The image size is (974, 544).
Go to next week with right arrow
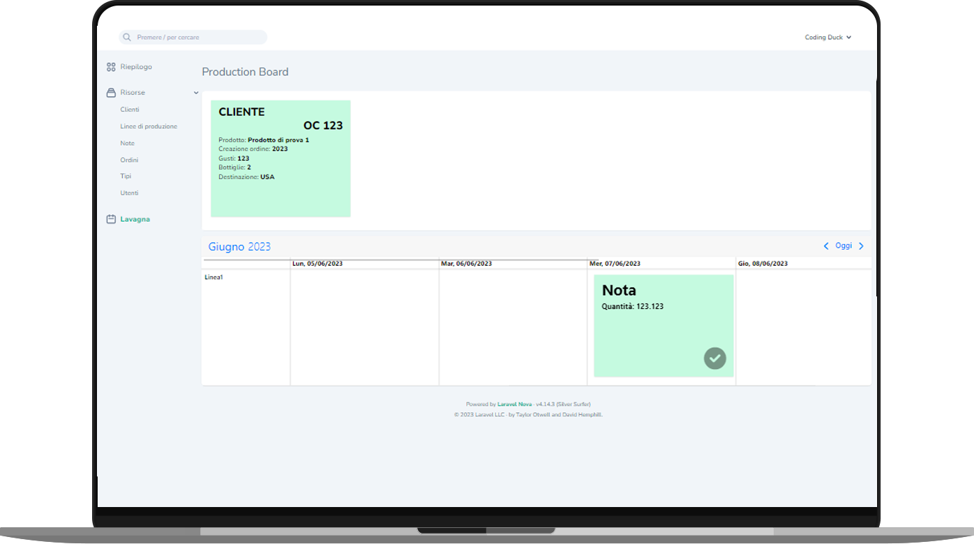[x=861, y=246]
